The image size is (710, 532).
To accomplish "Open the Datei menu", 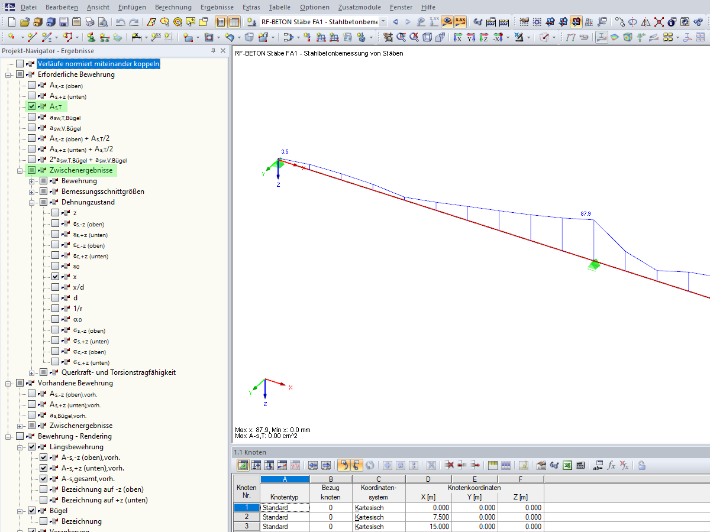I will click(28, 7).
